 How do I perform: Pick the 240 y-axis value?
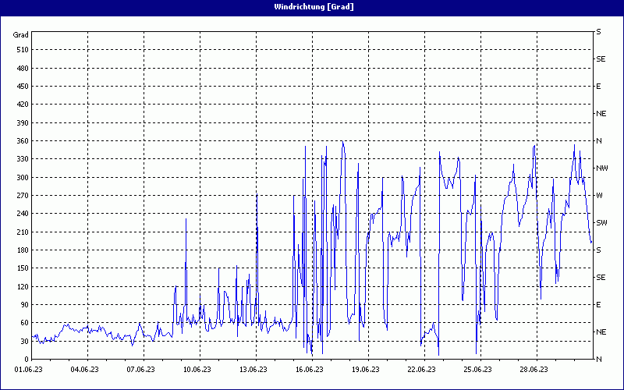23,214
